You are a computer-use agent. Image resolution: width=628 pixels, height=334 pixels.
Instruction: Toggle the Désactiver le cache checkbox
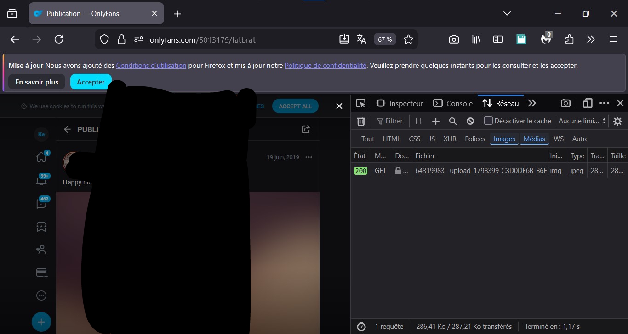pos(489,121)
